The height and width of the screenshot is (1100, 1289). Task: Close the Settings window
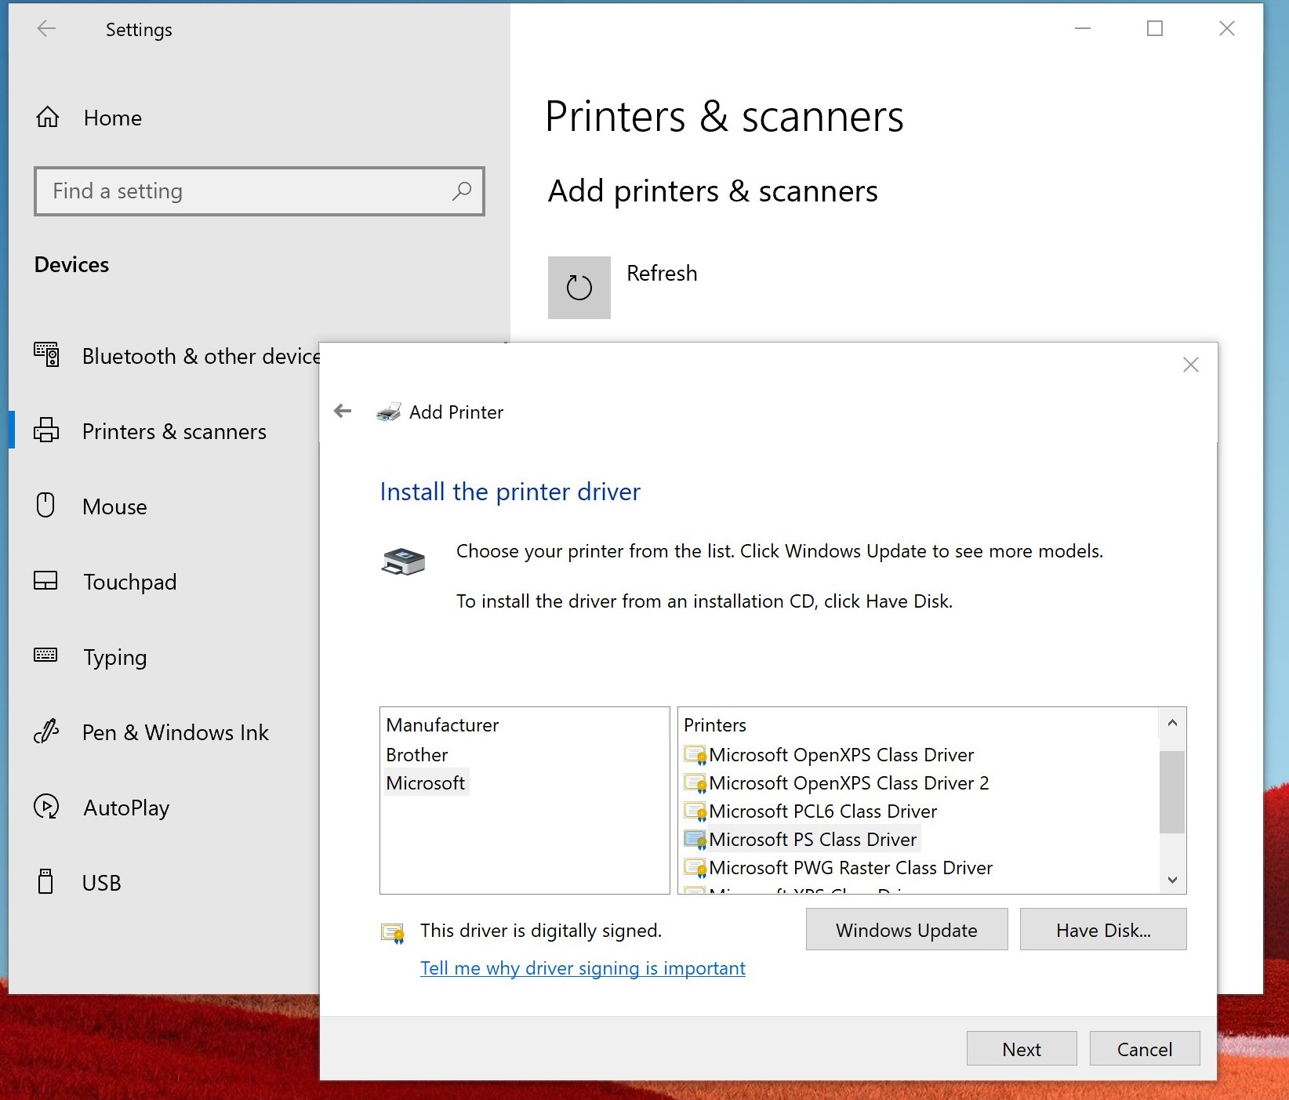[1227, 29]
